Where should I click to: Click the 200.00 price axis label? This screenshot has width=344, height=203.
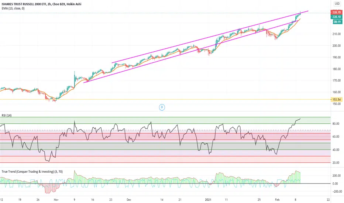(x=336, y=46)
